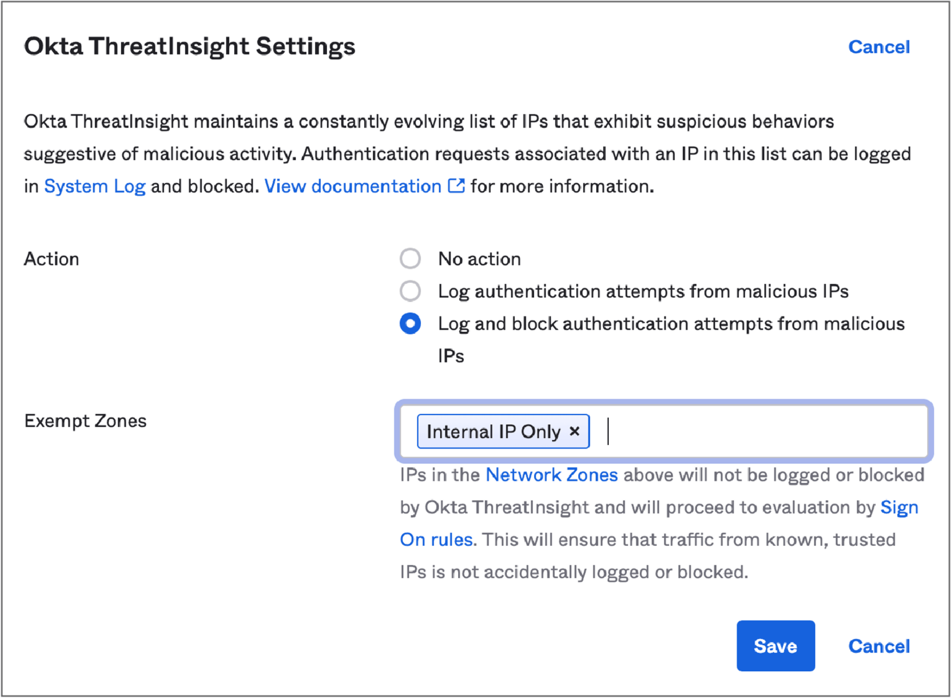Select the Log and block radio button
951x699 pixels.
(x=410, y=323)
